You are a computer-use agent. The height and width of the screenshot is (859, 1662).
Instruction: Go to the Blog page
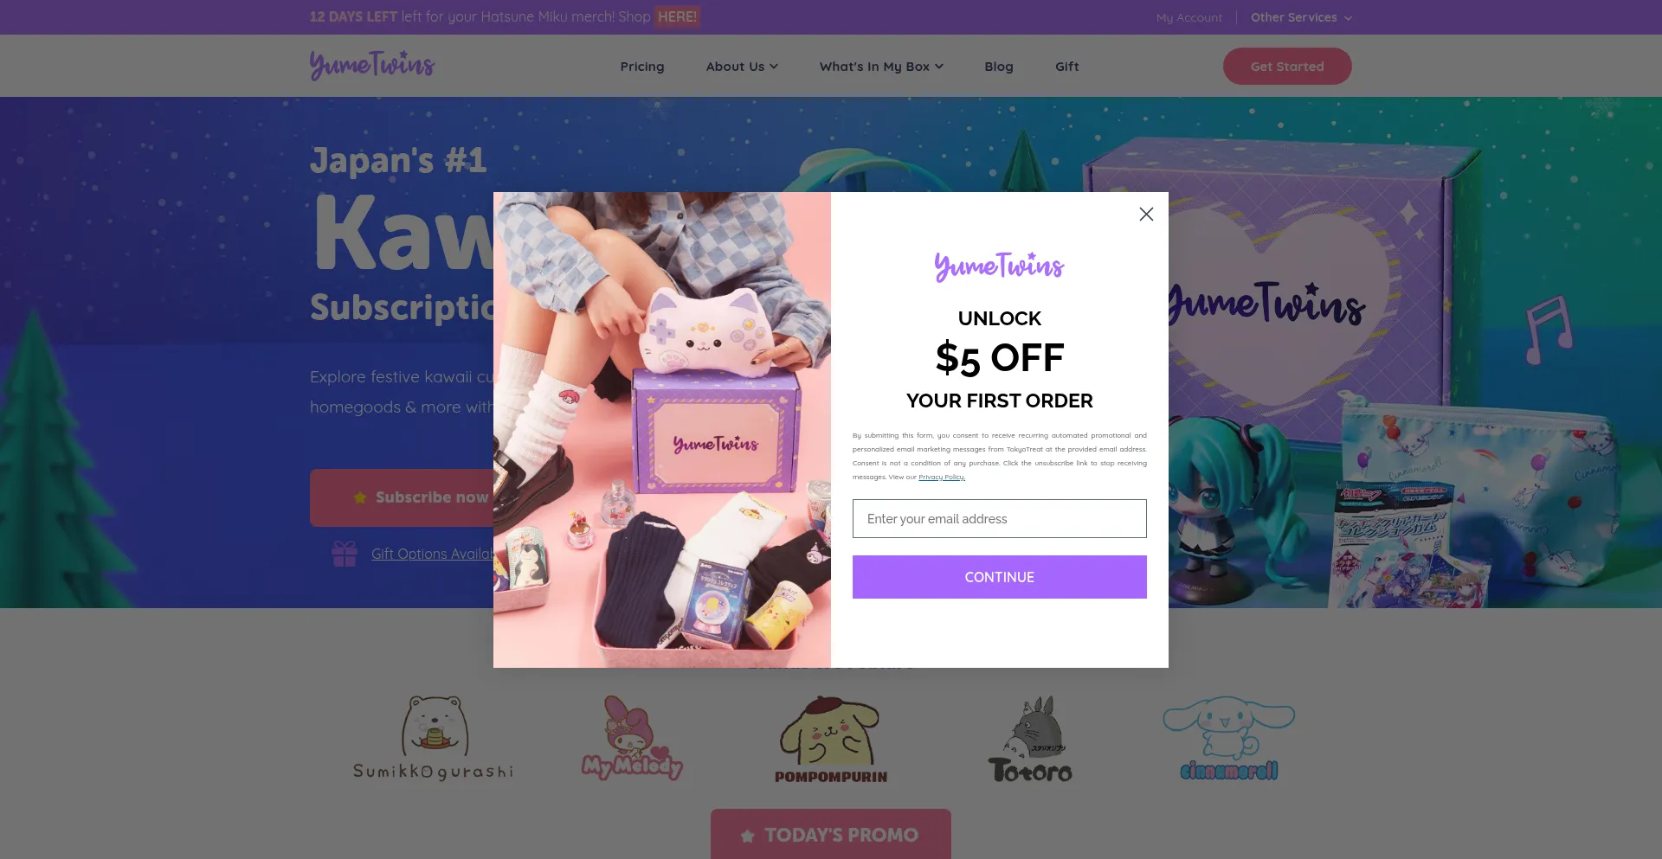(999, 67)
